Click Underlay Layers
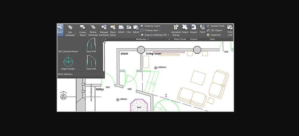Viewport: 299px width, 136px height. (x=152, y=26)
